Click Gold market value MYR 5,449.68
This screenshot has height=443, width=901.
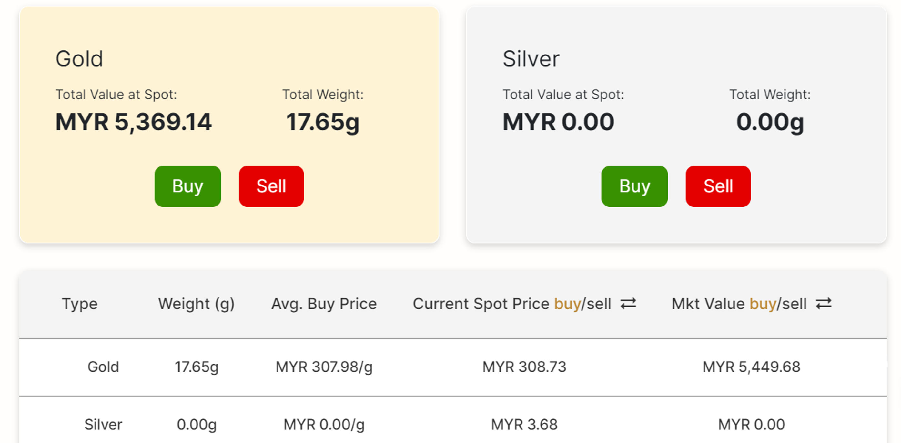[751, 367]
